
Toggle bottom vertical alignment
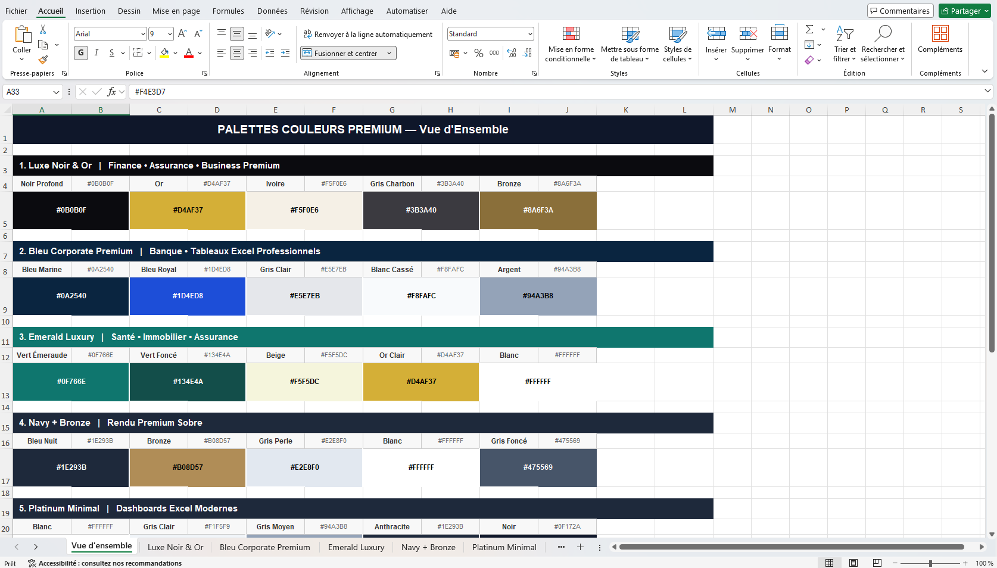pyautogui.click(x=253, y=34)
